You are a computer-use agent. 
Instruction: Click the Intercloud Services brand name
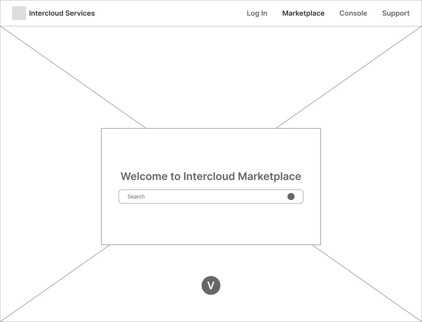point(62,13)
